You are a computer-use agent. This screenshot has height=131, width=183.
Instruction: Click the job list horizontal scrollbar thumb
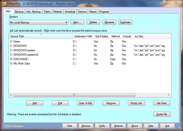click(x=74, y=95)
